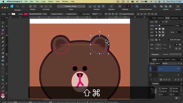The height and width of the screenshot is (103, 183).
Task: Toggle visibility of selected Ellipse layer
Action: (178, 69)
